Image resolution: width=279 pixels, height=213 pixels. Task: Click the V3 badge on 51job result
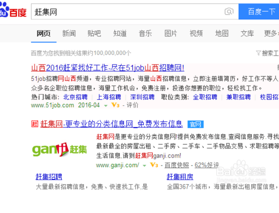pos(115,105)
